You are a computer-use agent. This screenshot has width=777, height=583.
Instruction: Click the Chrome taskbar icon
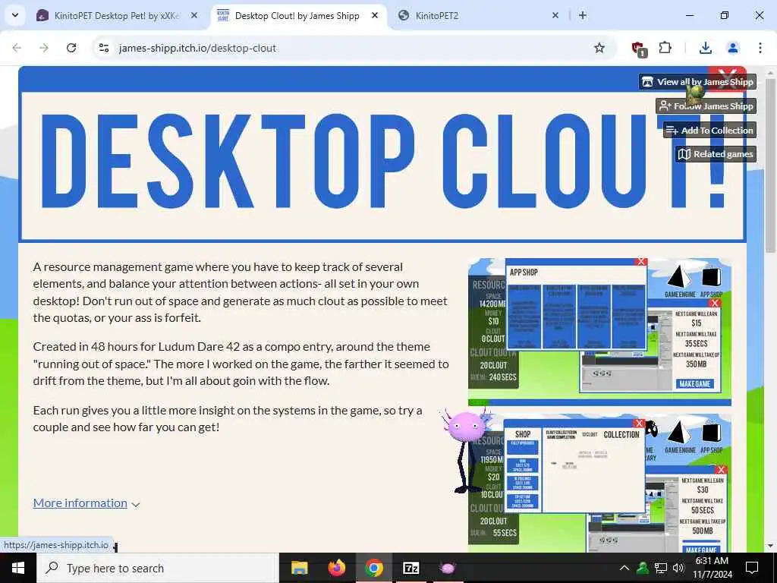click(x=374, y=568)
